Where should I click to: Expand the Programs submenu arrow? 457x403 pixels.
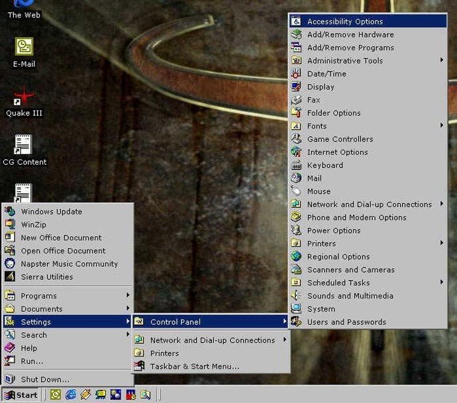(128, 295)
